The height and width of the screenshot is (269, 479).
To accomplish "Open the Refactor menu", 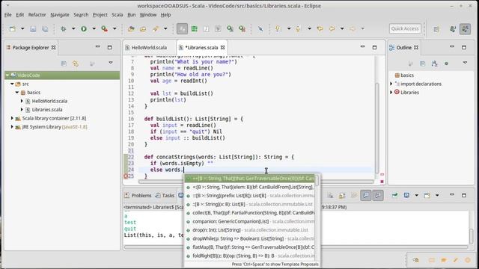I will (37, 15).
